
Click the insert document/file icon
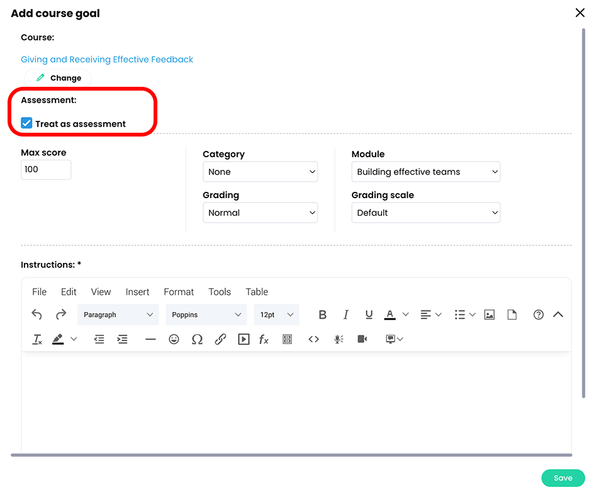512,315
